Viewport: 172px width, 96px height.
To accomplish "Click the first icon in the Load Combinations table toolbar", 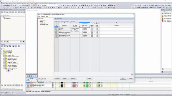I will pos(28,76).
